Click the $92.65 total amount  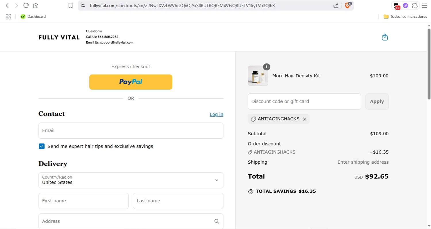click(377, 177)
